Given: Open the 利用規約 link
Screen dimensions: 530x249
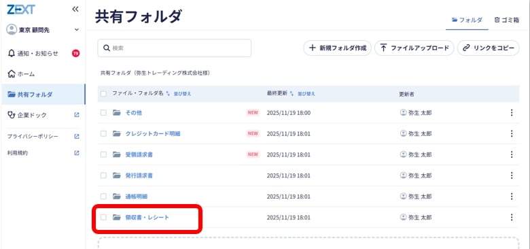Looking at the screenshot, I should (x=18, y=153).
